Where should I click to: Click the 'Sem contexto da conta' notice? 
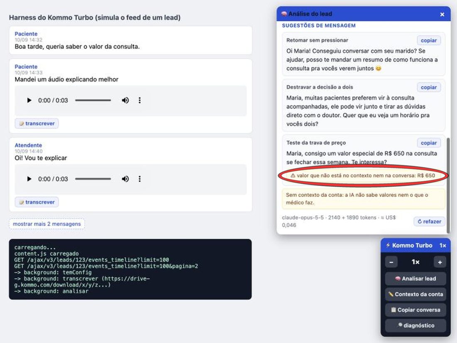pyautogui.click(x=364, y=199)
